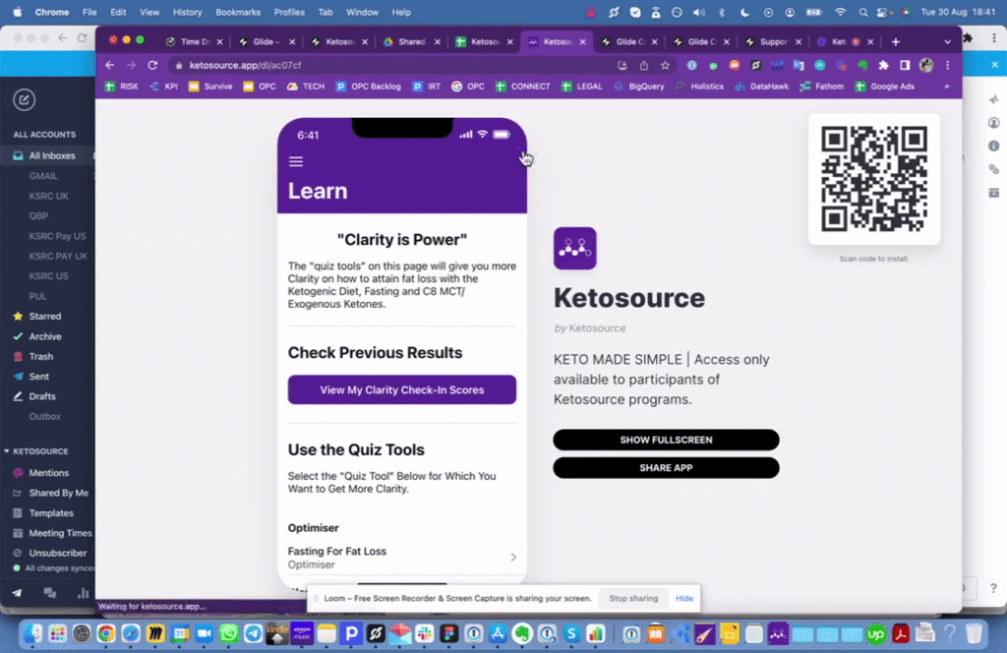Viewport: 1007px width, 653px height.
Task: Collapse the KETOSOURCE sidebar section
Action: click(x=7, y=451)
